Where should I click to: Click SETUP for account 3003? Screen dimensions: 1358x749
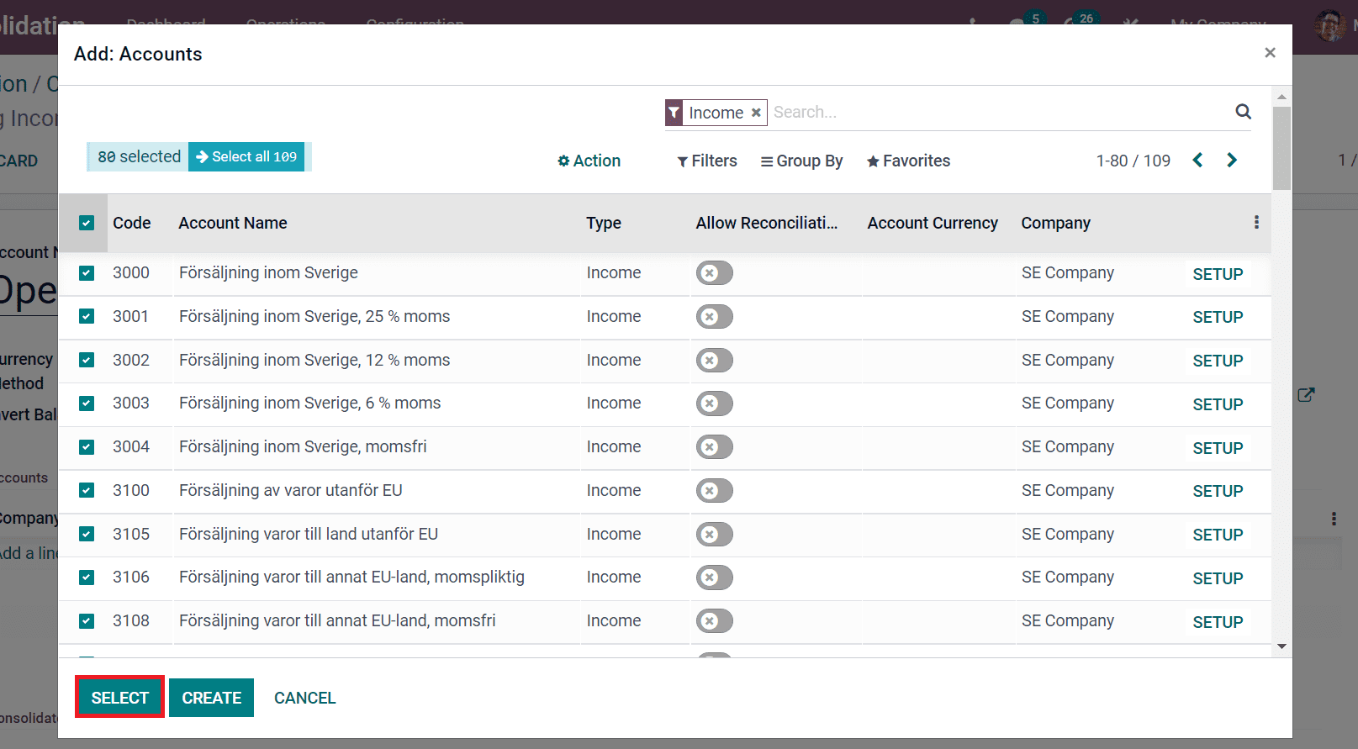[1218, 404]
